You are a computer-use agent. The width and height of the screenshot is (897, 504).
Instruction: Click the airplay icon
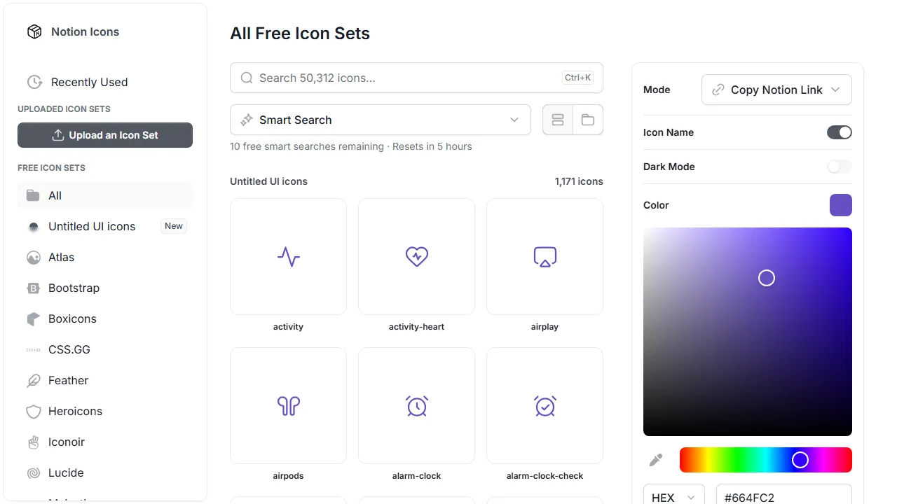[x=545, y=256]
